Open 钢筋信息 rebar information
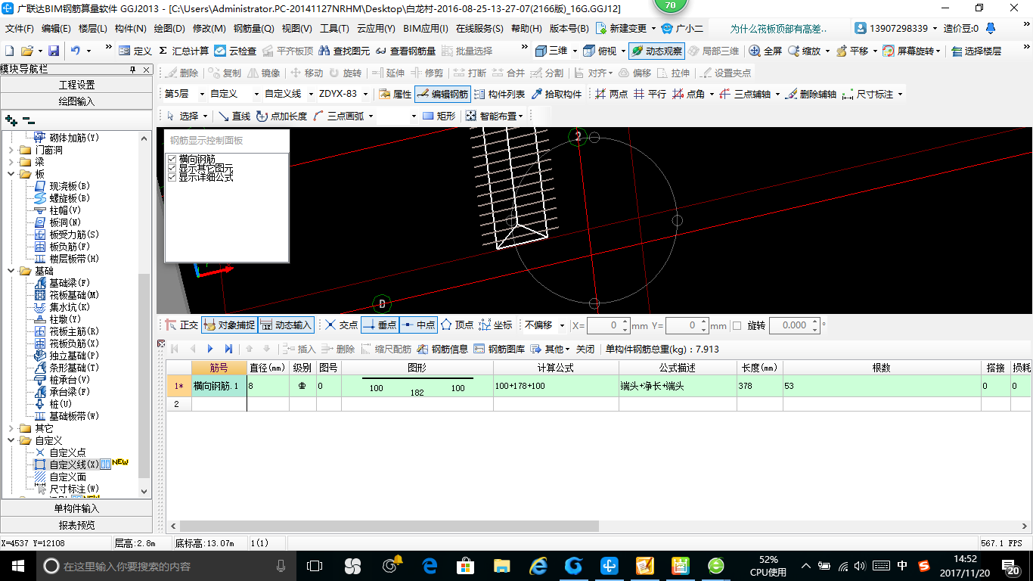Screen dimensions: 1033x581 tap(442, 349)
